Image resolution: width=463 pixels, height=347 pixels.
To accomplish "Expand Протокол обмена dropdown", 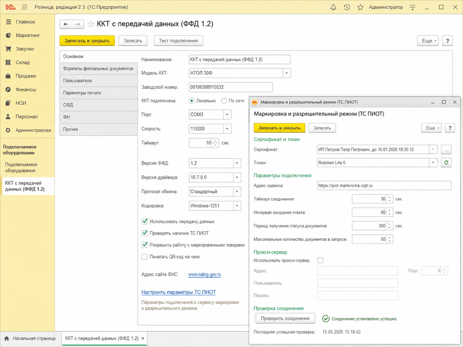I will (x=237, y=192).
